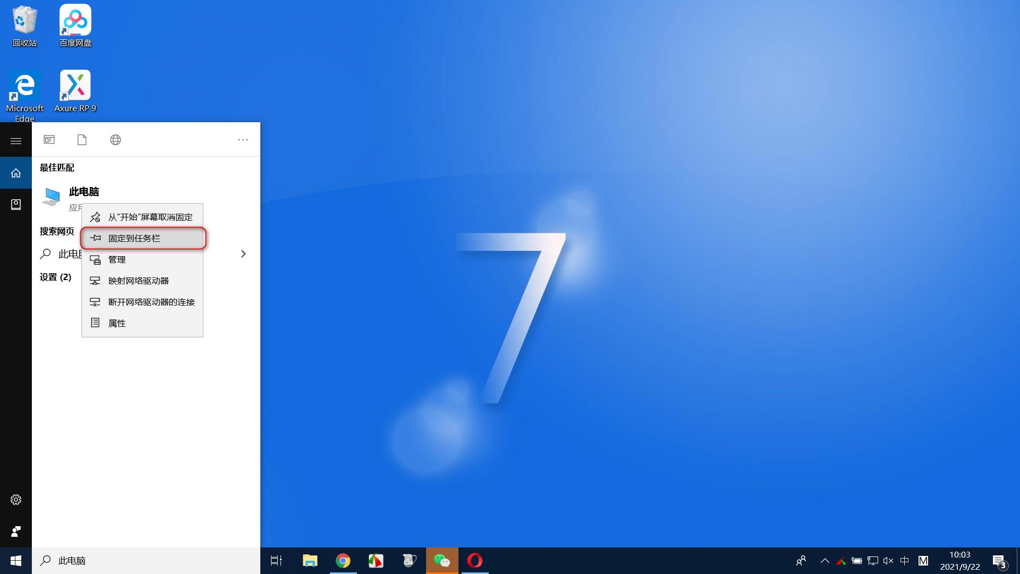
Task: Open the People icon in system tray
Action: tap(801, 561)
